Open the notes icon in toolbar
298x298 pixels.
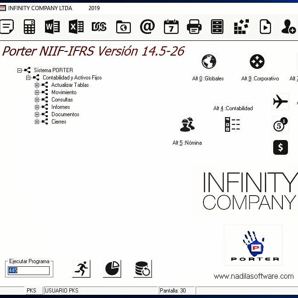6,27
